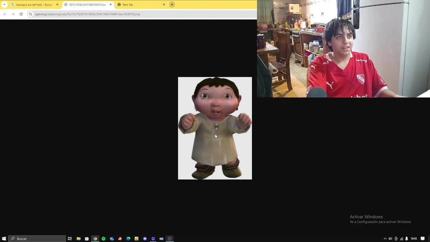Open File Explorer from the taskbar
Image resolution: width=430 pixels, height=242 pixels.
pos(79,239)
